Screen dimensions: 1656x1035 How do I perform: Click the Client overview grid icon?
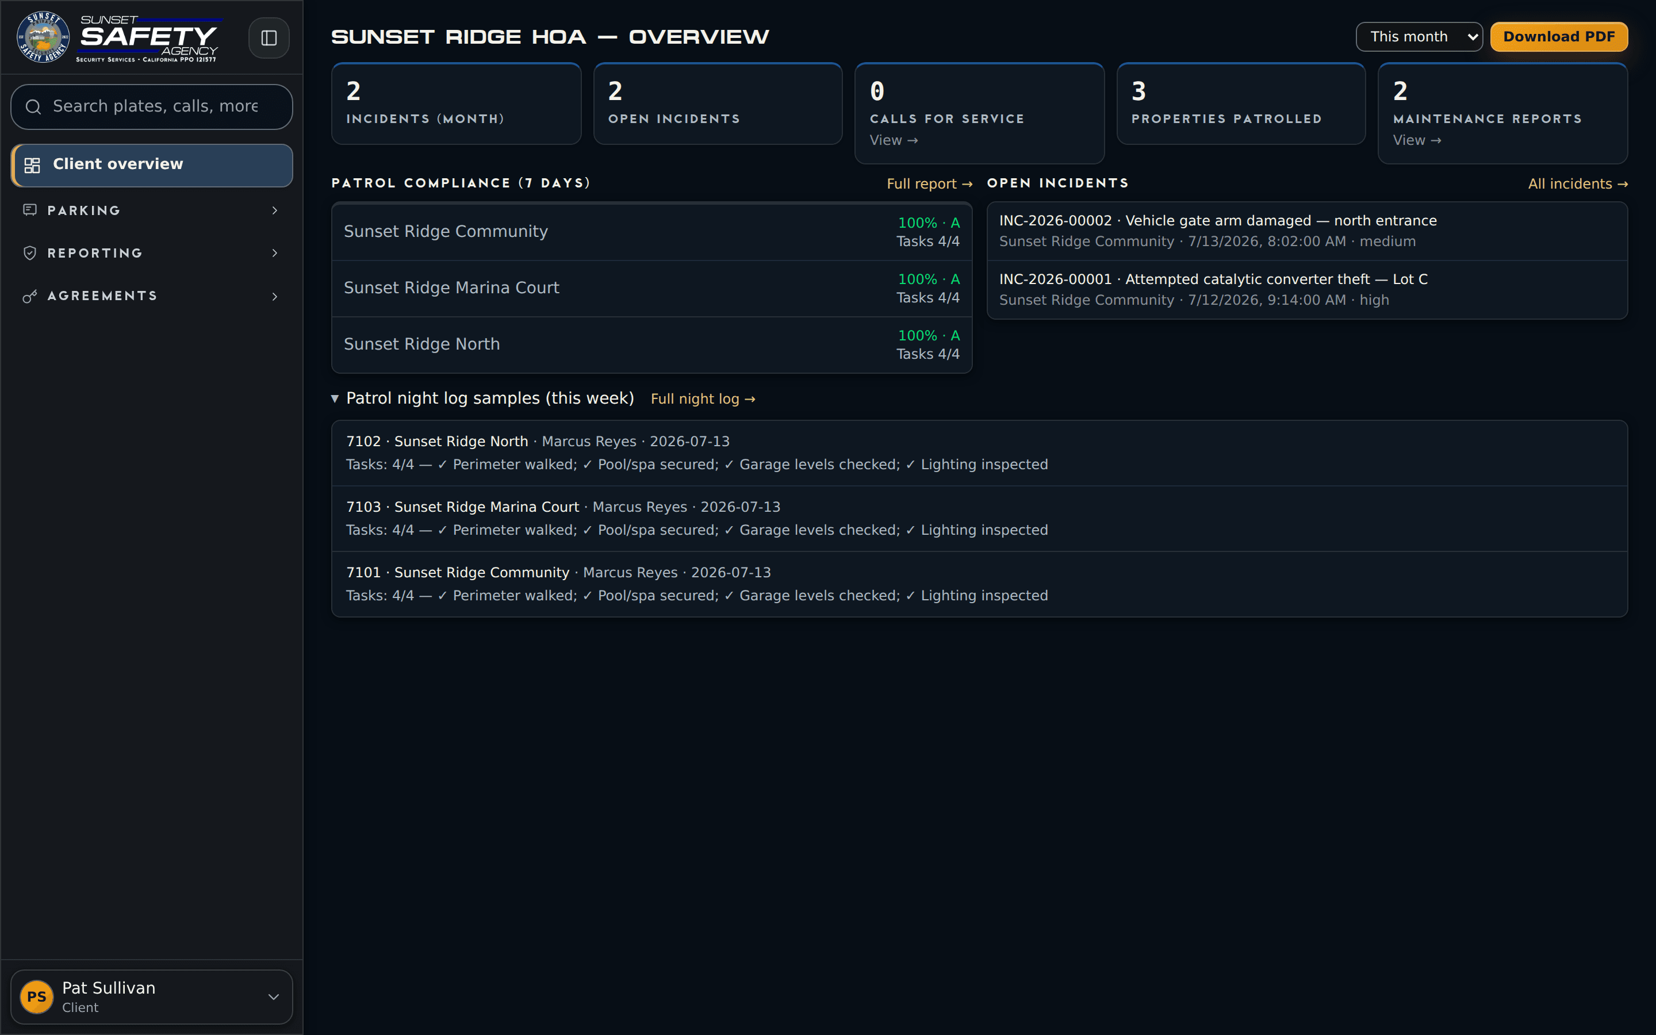pos(32,165)
